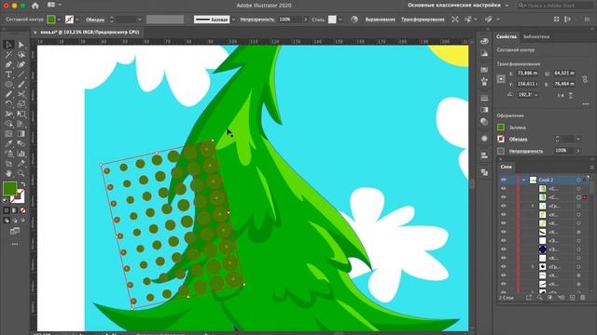Open brush definition Базовая dropdown

[233, 20]
